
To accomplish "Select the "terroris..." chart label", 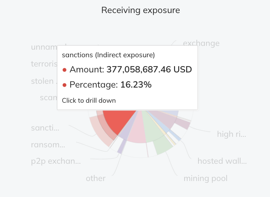I will coord(44,64).
